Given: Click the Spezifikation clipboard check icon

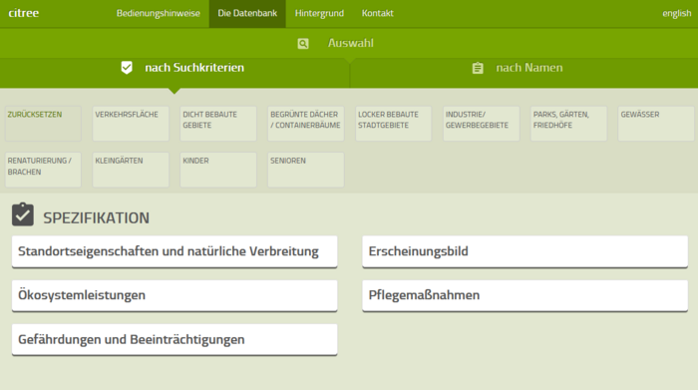Looking at the screenshot, I should click(23, 214).
